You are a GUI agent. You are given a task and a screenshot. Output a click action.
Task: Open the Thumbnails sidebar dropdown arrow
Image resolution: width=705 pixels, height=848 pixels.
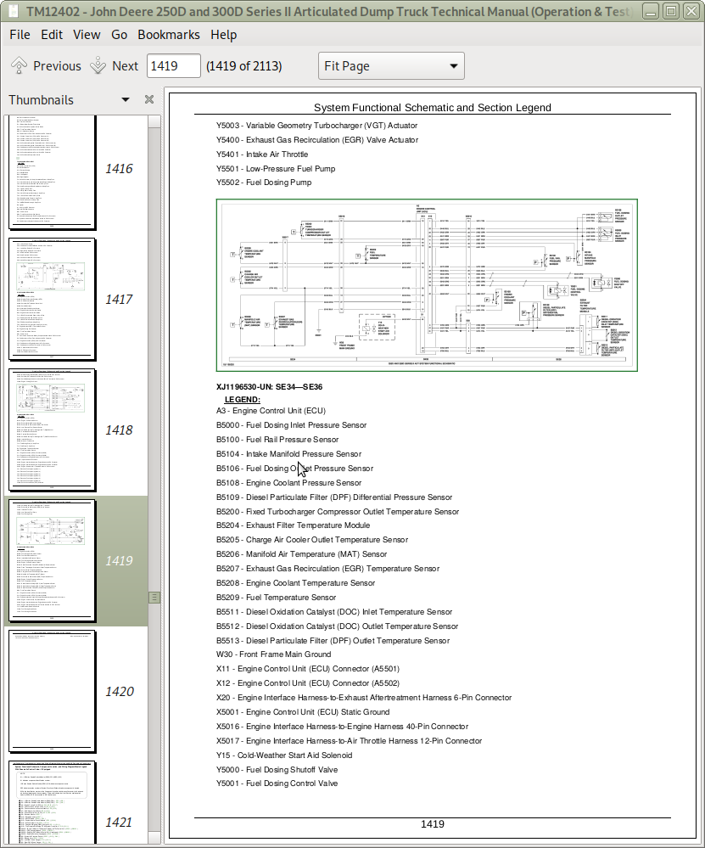coord(126,99)
